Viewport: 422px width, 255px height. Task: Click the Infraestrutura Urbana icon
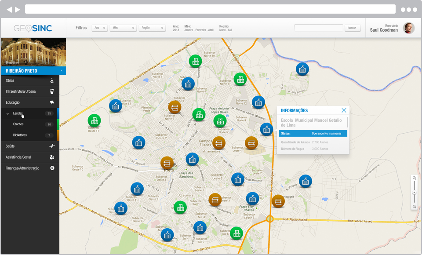pos(52,91)
